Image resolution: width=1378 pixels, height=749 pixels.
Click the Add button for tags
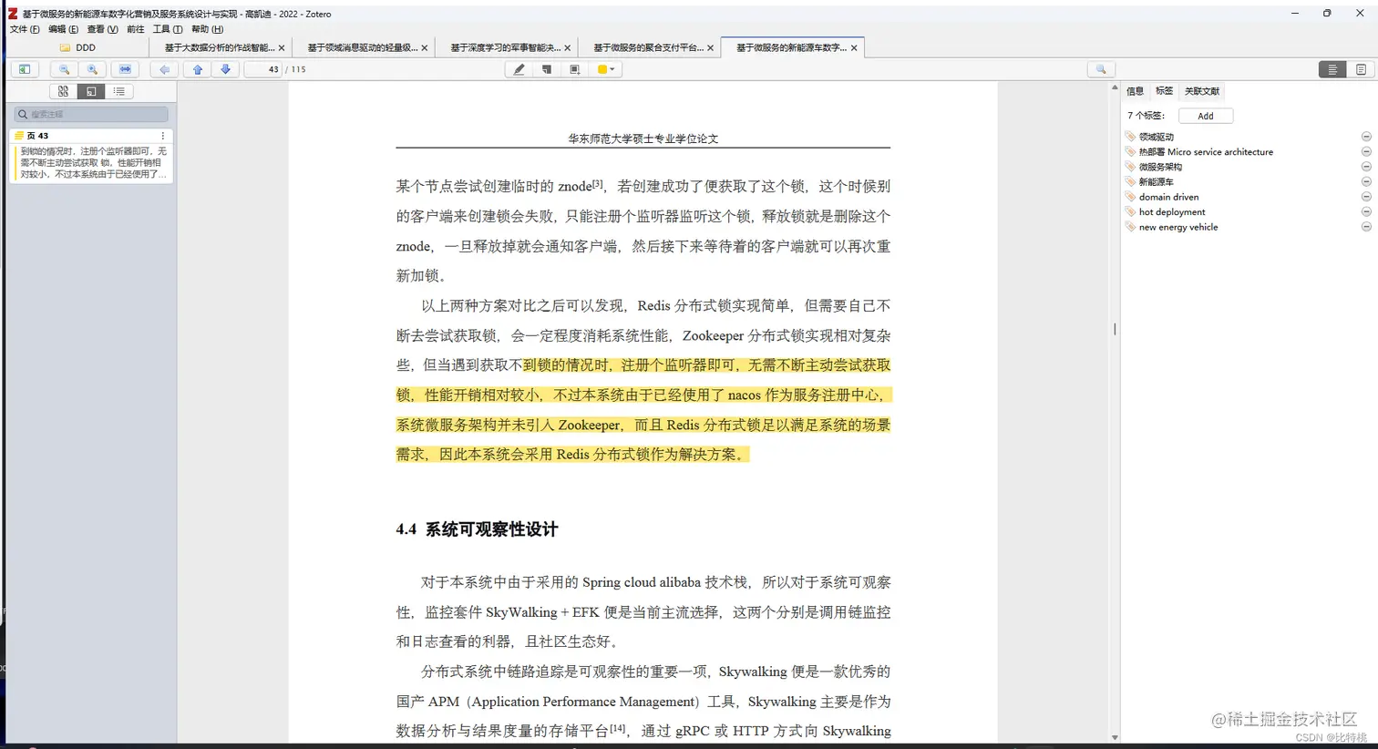click(1205, 116)
